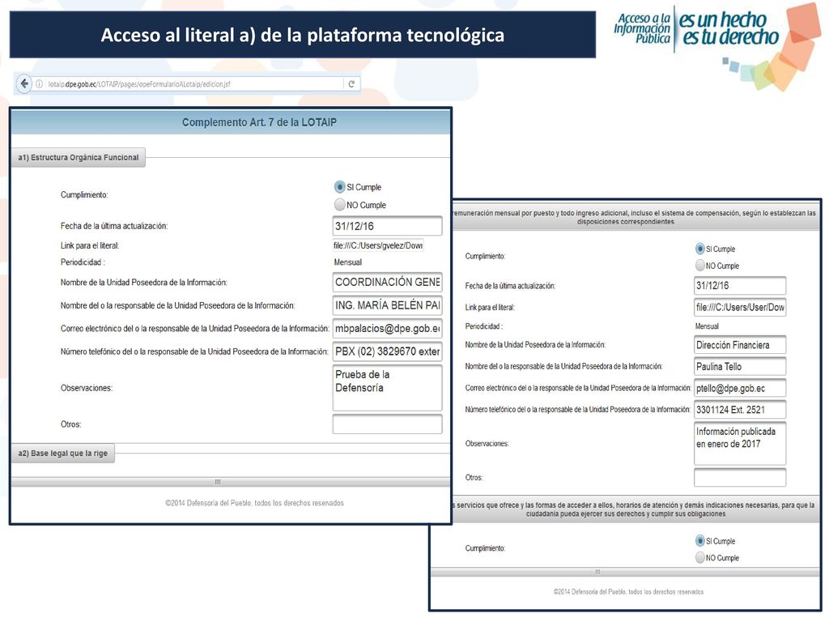This screenshot has width=829, height=622.
Task: Click the slide title Acceso al literal a)
Action: tap(303, 35)
